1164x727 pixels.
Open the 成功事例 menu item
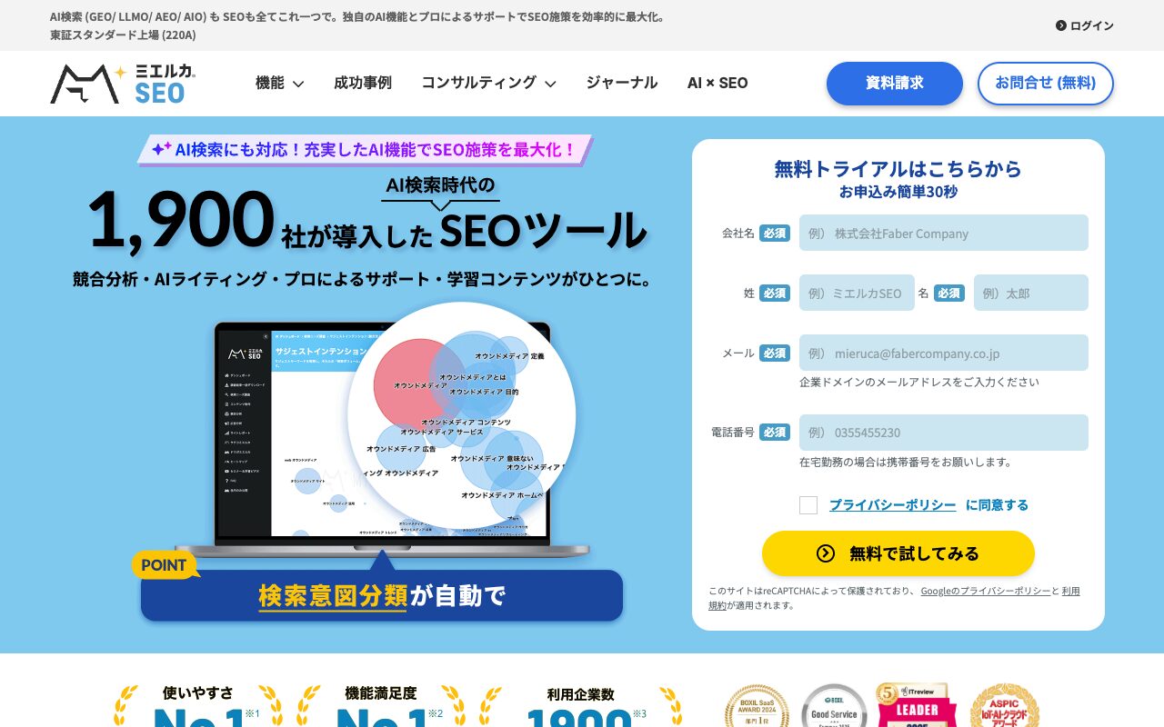(x=362, y=84)
